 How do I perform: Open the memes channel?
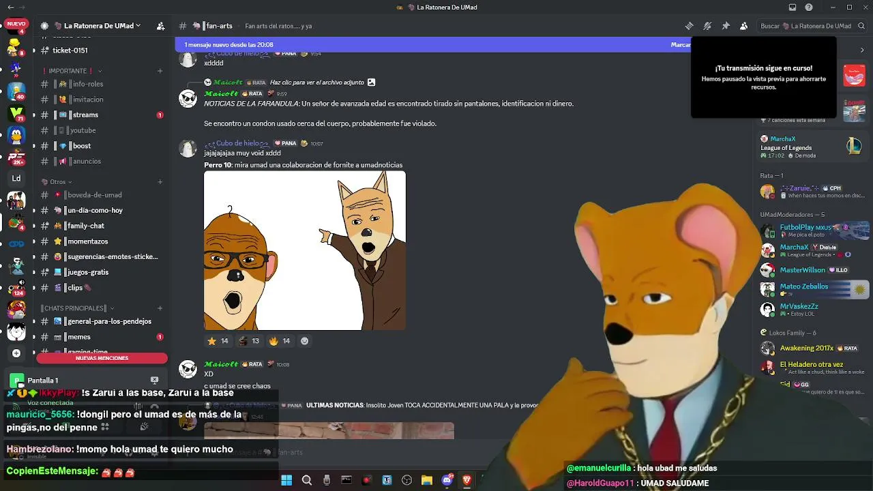[x=102, y=337]
